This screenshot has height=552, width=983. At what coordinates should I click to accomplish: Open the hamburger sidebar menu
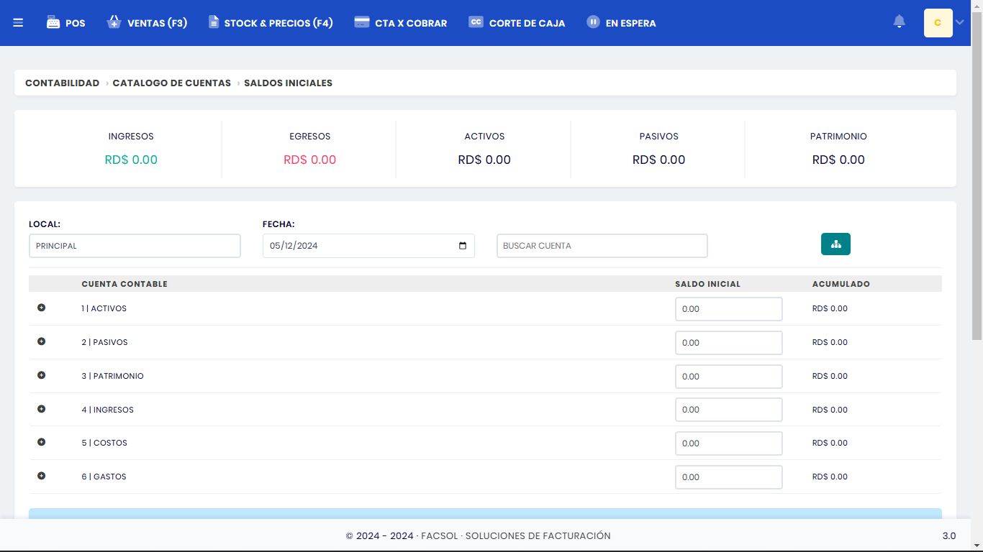[18, 23]
